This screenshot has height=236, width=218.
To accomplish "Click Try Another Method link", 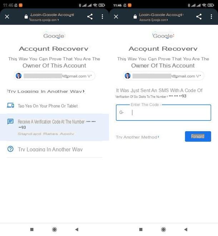I will click(x=137, y=137).
